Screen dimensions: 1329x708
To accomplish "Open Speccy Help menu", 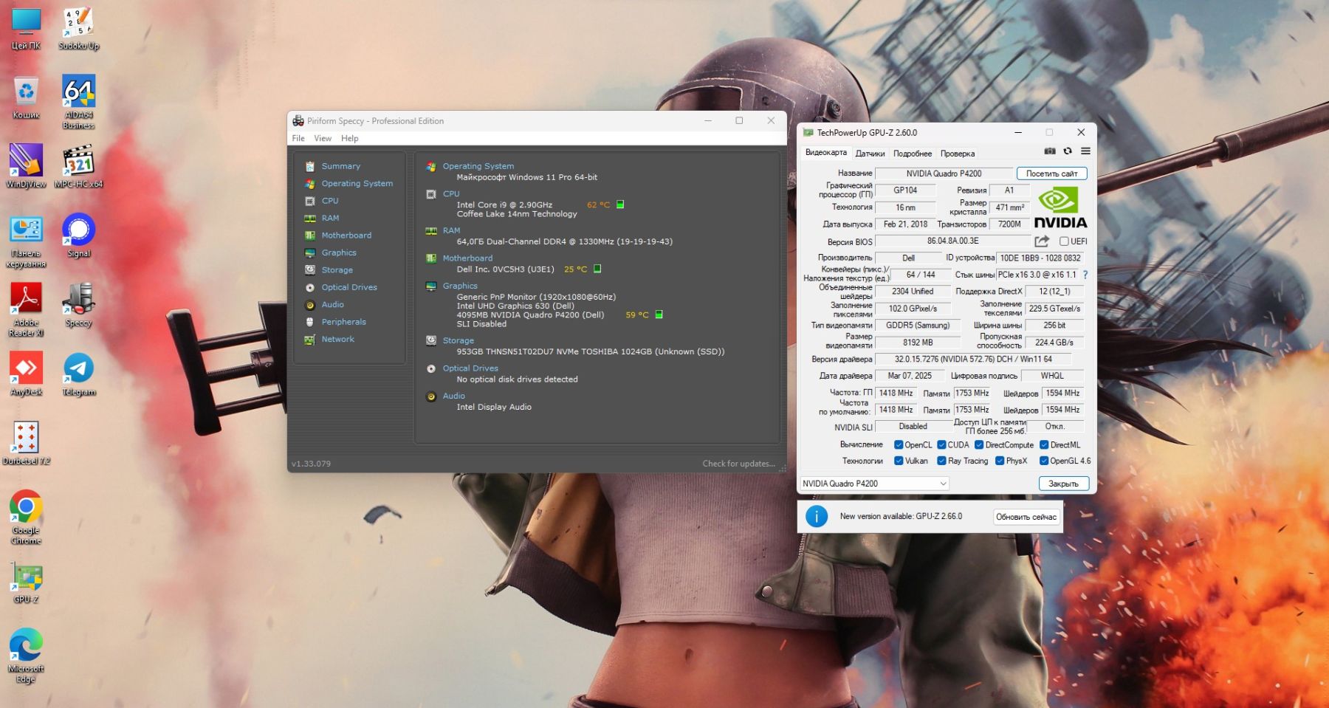I will (350, 138).
